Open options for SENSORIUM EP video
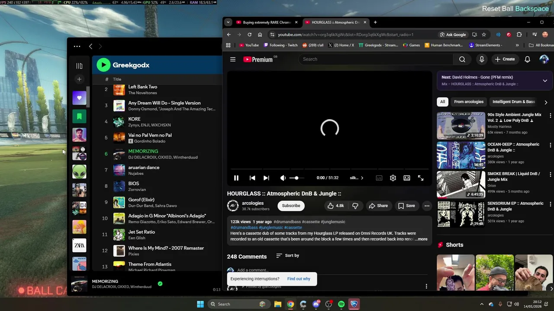The height and width of the screenshot is (311, 554). (x=550, y=204)
